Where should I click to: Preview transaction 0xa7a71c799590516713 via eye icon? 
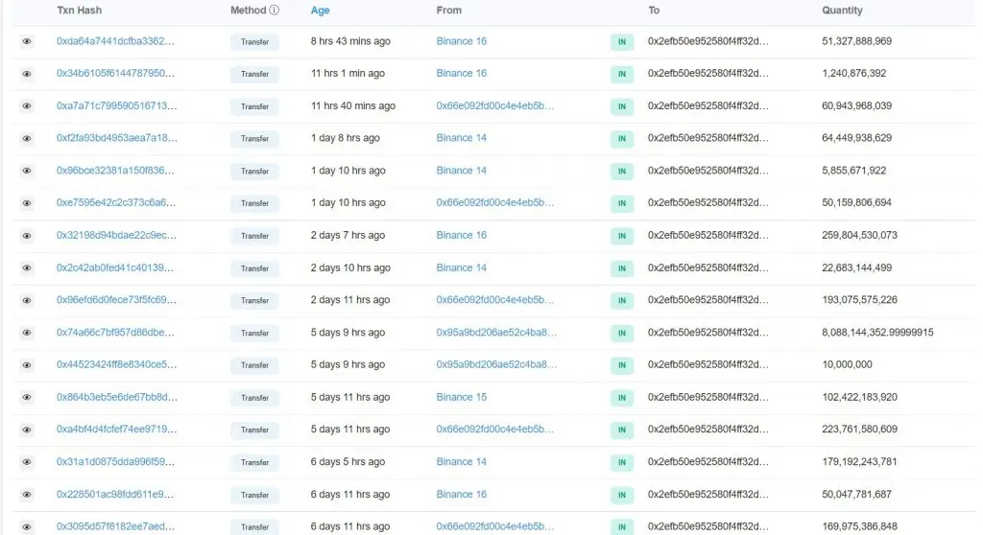[x=26, y=105]
